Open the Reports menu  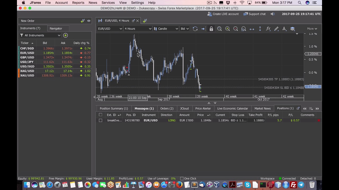78,3
